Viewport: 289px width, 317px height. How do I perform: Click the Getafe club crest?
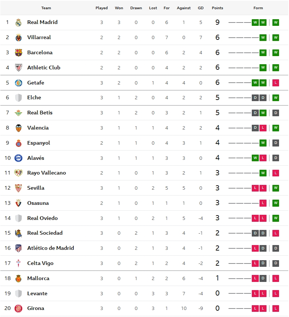[x=18, y=83]
